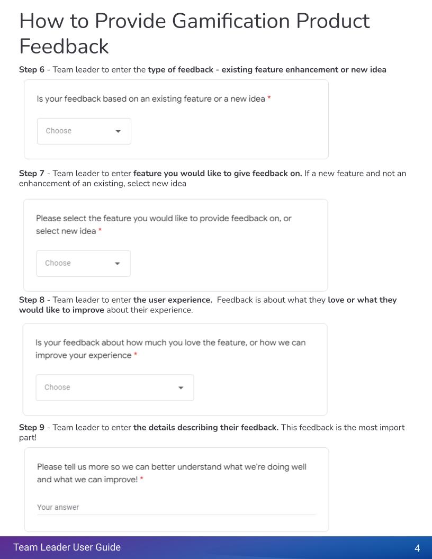Click the dropdown arrow in Step 7 box

[x=117, y=263]
